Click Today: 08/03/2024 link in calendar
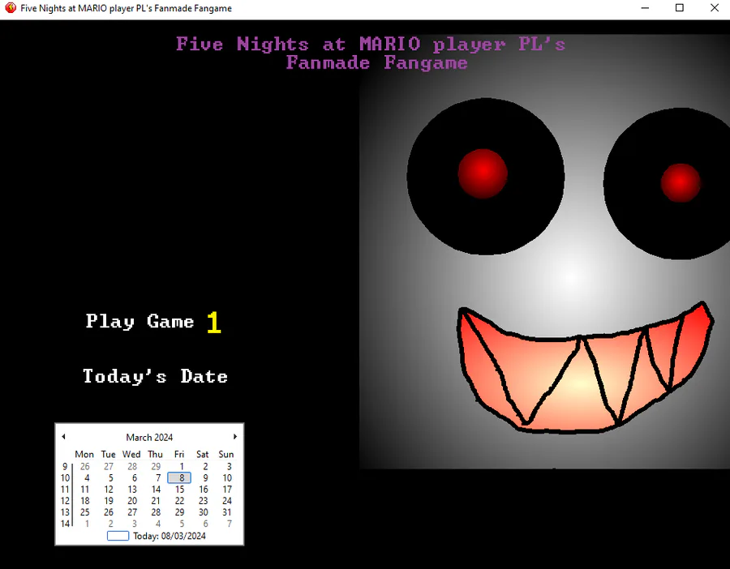The image size is (730, 569). coord(170,536)
